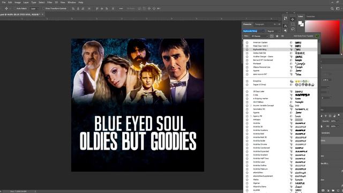Open the Type menu

pos(34,2)
